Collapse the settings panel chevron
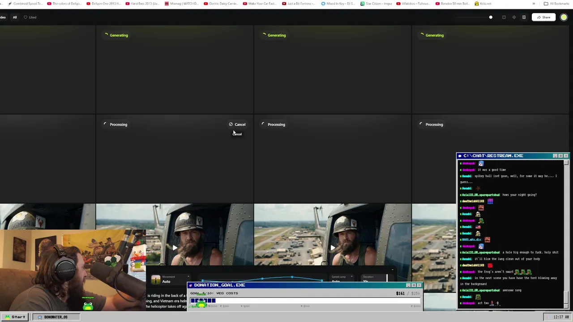 coord(392,270)
